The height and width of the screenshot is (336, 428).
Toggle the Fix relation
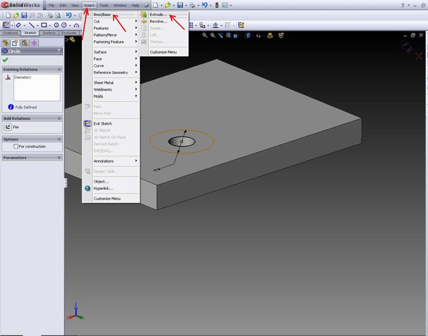click(8, 127)
